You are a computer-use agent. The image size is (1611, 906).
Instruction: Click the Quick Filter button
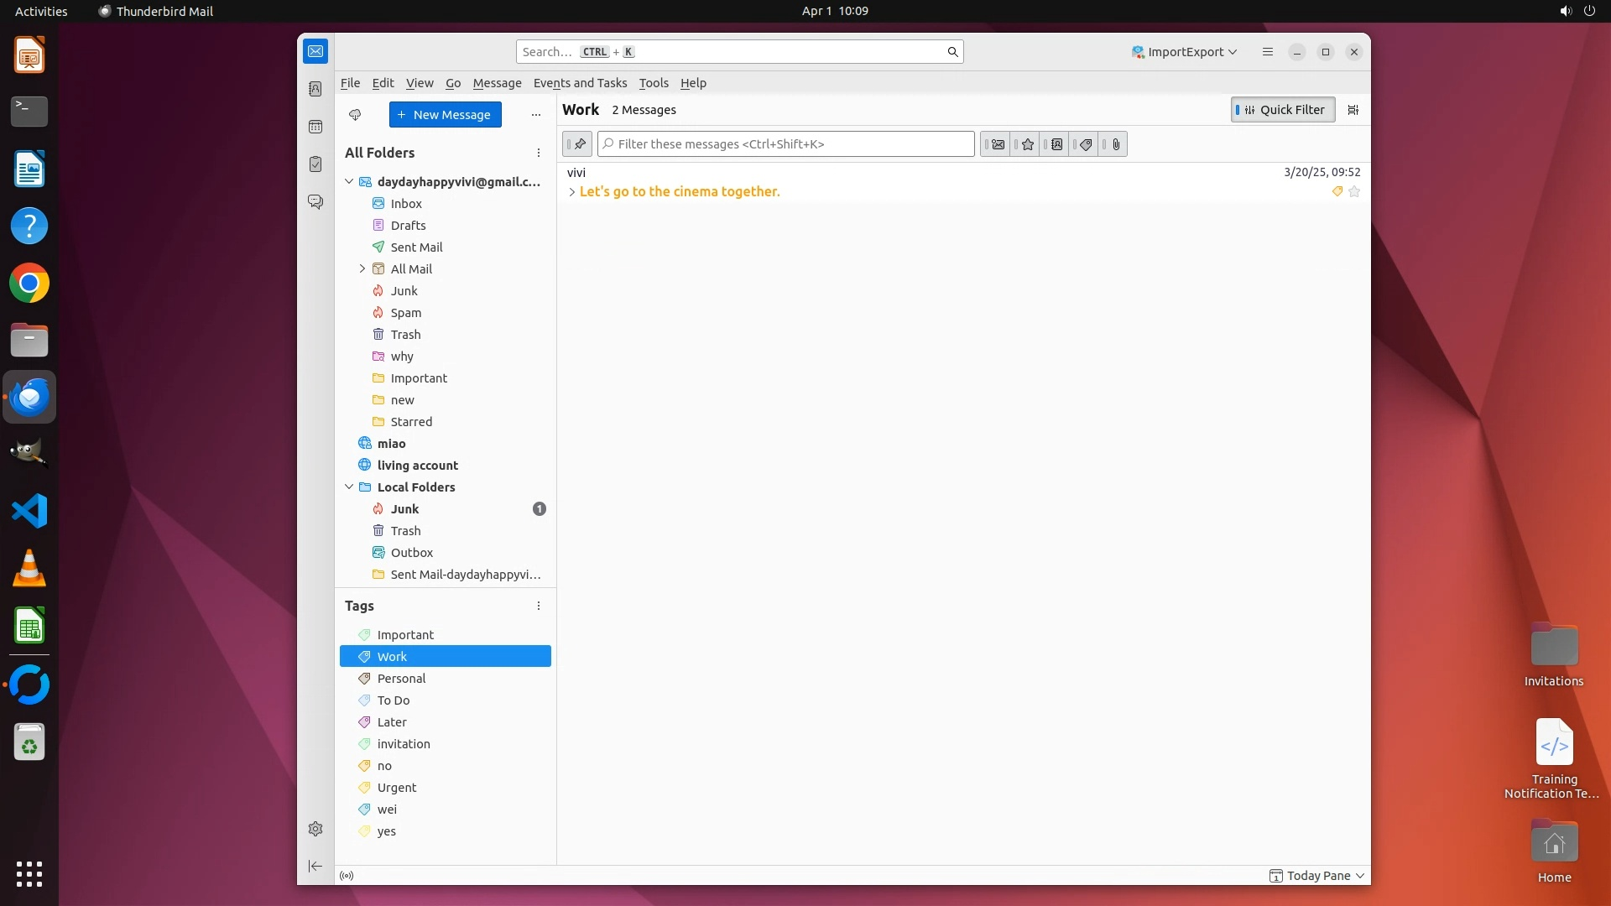(1282, 110)
